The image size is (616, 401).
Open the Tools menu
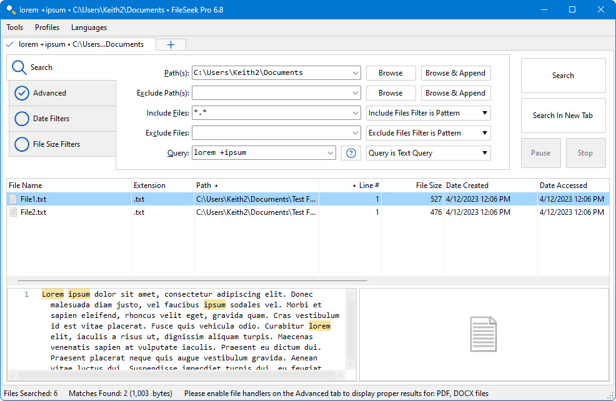click(15, 27)
